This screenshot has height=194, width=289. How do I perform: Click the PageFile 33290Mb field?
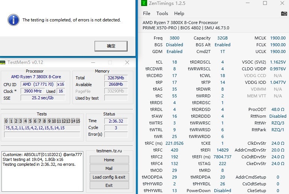point(116,91)
